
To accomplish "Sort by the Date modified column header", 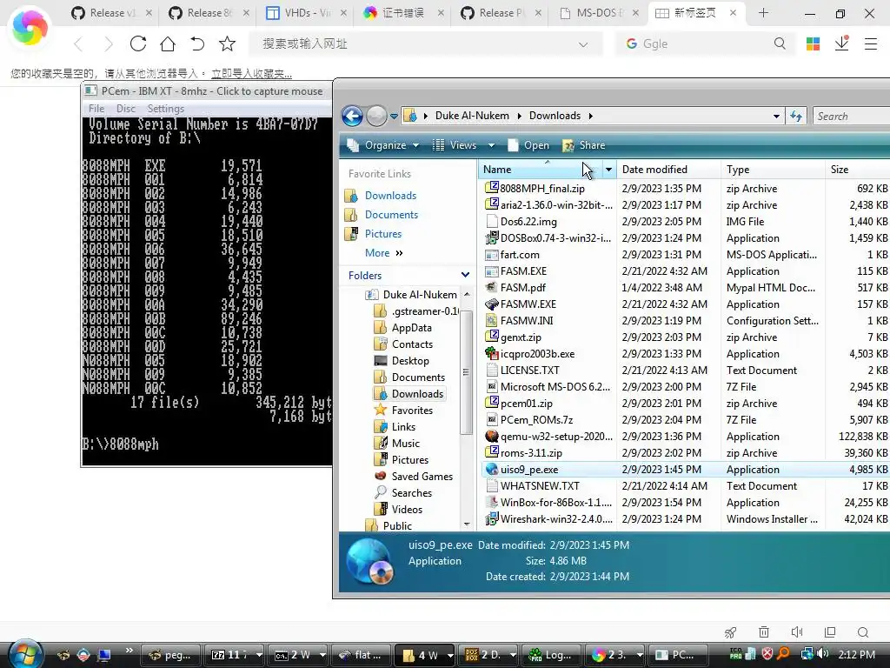I will (x=668, y=170).
